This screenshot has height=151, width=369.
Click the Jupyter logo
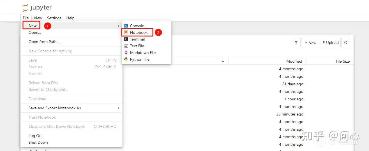(x=37, y=8)
